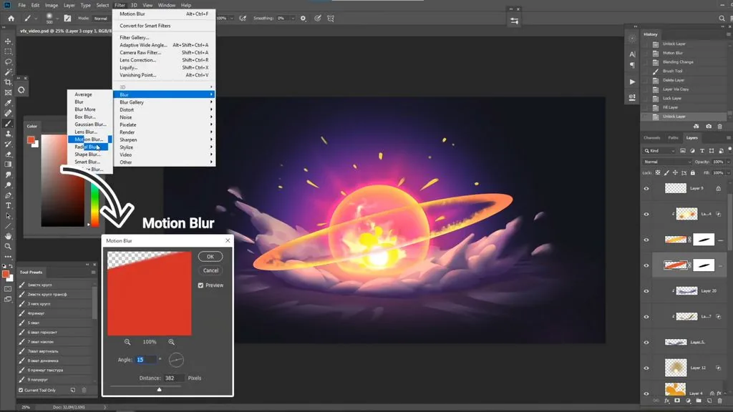This screenshot has height=412, width=733.
Task: Select the Move tool
Action: (8, 41)
